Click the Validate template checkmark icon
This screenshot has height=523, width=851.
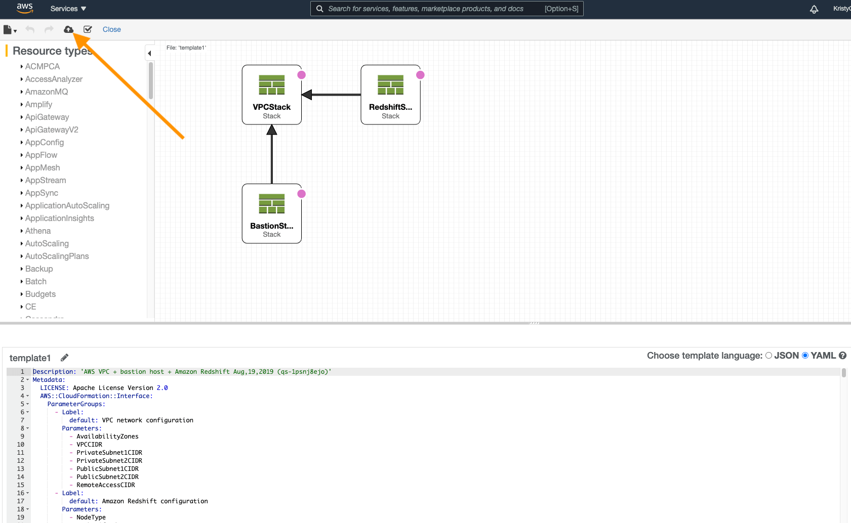click(x=88, y=29)
